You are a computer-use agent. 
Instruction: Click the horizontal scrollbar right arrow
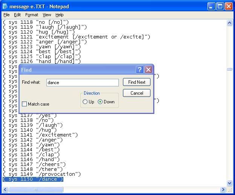(223, 189)
